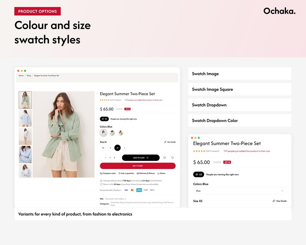Open Ask a question link

126,173
